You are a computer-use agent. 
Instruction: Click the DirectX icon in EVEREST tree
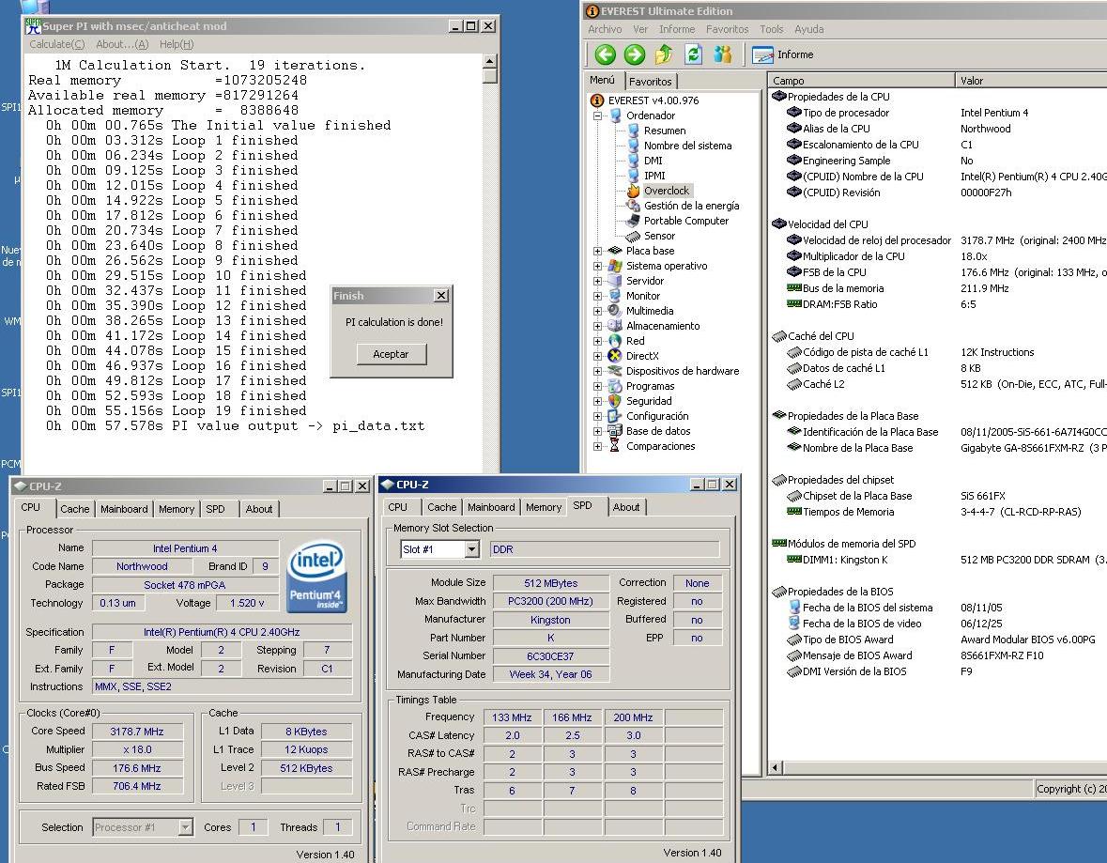coord(614,356)
